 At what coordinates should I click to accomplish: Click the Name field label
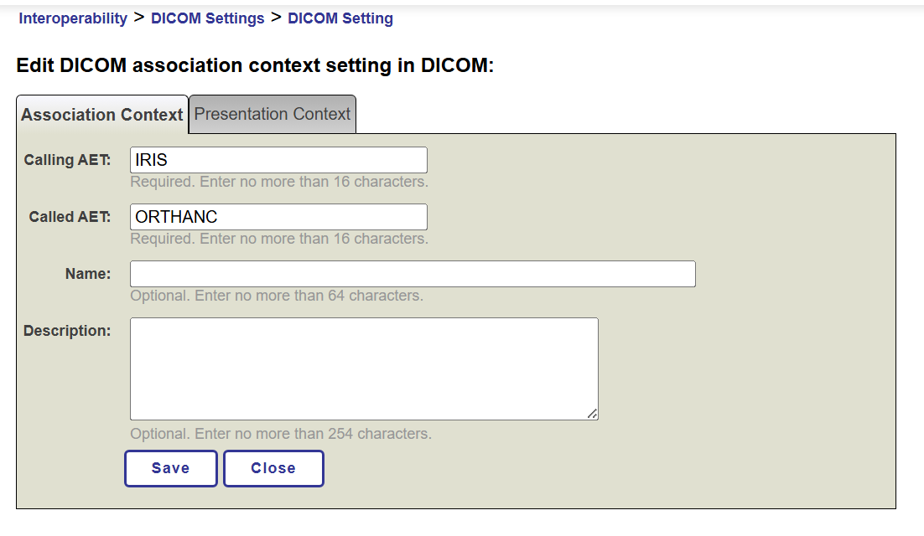tap(88, 274)
